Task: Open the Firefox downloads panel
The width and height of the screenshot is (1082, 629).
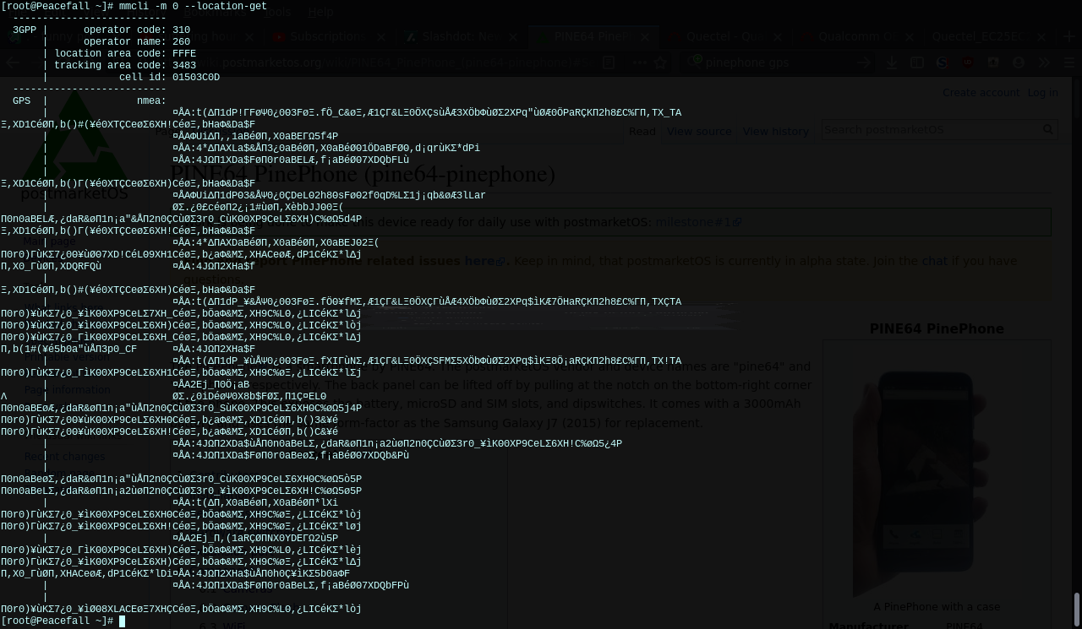Action: 892,62
